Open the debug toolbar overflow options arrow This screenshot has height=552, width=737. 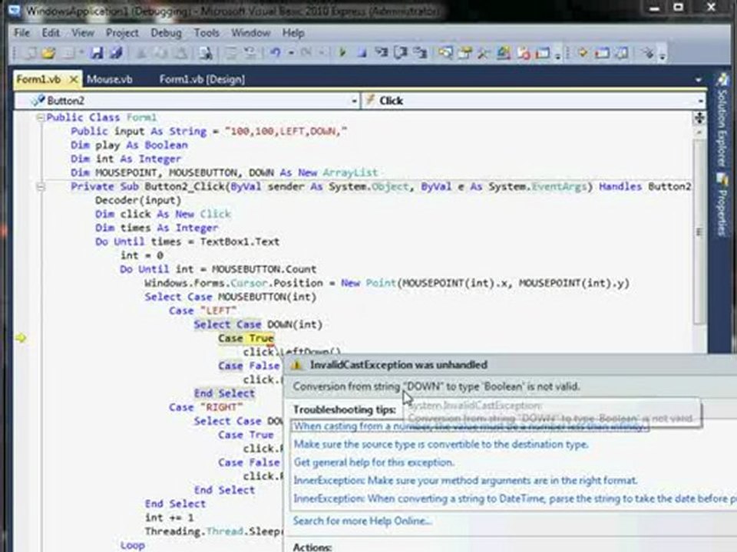662,55
